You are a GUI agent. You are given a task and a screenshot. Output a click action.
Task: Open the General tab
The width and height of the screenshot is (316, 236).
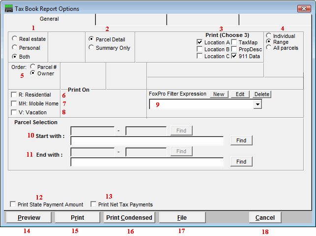click(49, 19)
